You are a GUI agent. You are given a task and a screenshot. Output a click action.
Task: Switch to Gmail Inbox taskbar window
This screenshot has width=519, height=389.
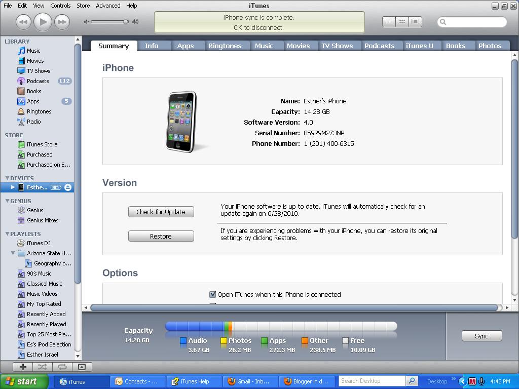pyautogui.click(x=250, y=381)
